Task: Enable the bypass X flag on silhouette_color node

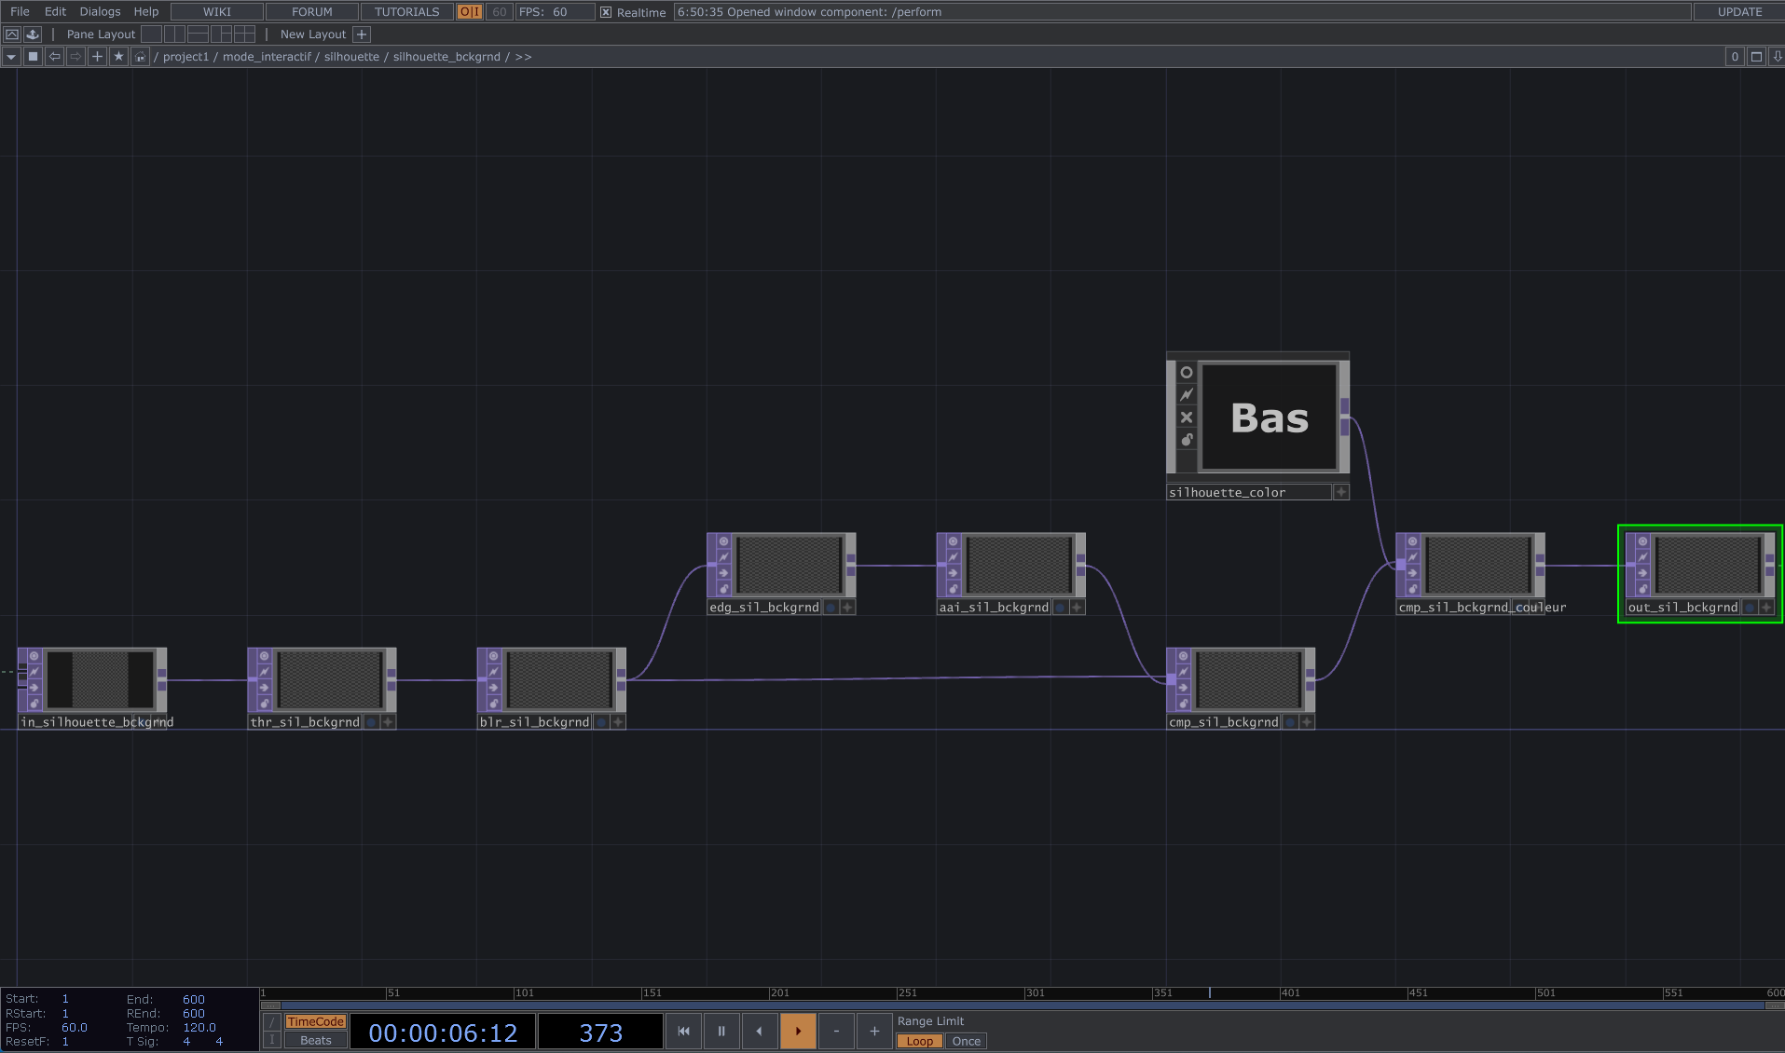Action: tap(1186, 417)
